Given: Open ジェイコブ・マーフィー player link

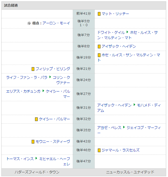Looking at the screenshot, I should pyautogui.click(x=129, y=130).
